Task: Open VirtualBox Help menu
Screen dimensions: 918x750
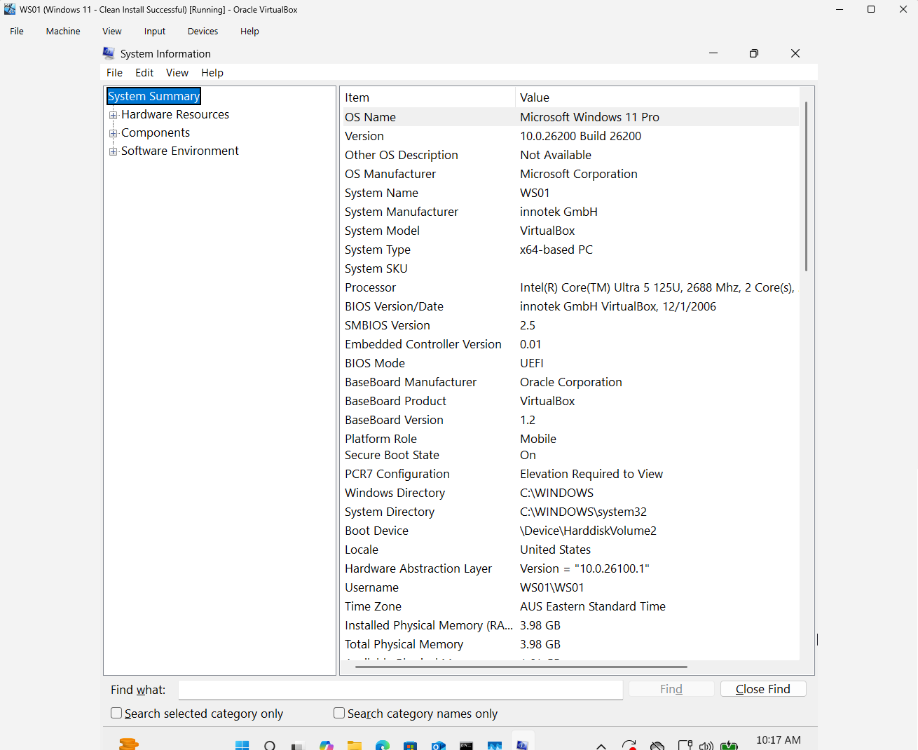Action: (x=249, y=31)
